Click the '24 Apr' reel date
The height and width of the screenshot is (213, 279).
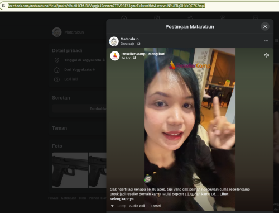pyautogui.click(x=126, y=58)
